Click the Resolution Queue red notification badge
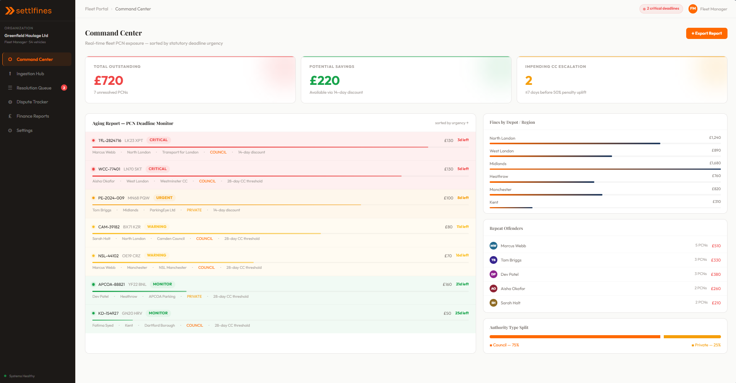This screenshot has height=383, width=736. pos(64,88)
